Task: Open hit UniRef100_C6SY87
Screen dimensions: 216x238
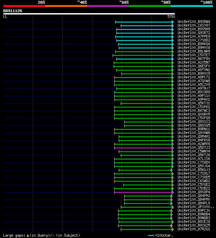Action: (194, 25)
